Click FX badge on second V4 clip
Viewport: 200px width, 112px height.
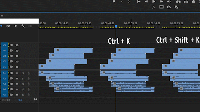click(119, 50)
